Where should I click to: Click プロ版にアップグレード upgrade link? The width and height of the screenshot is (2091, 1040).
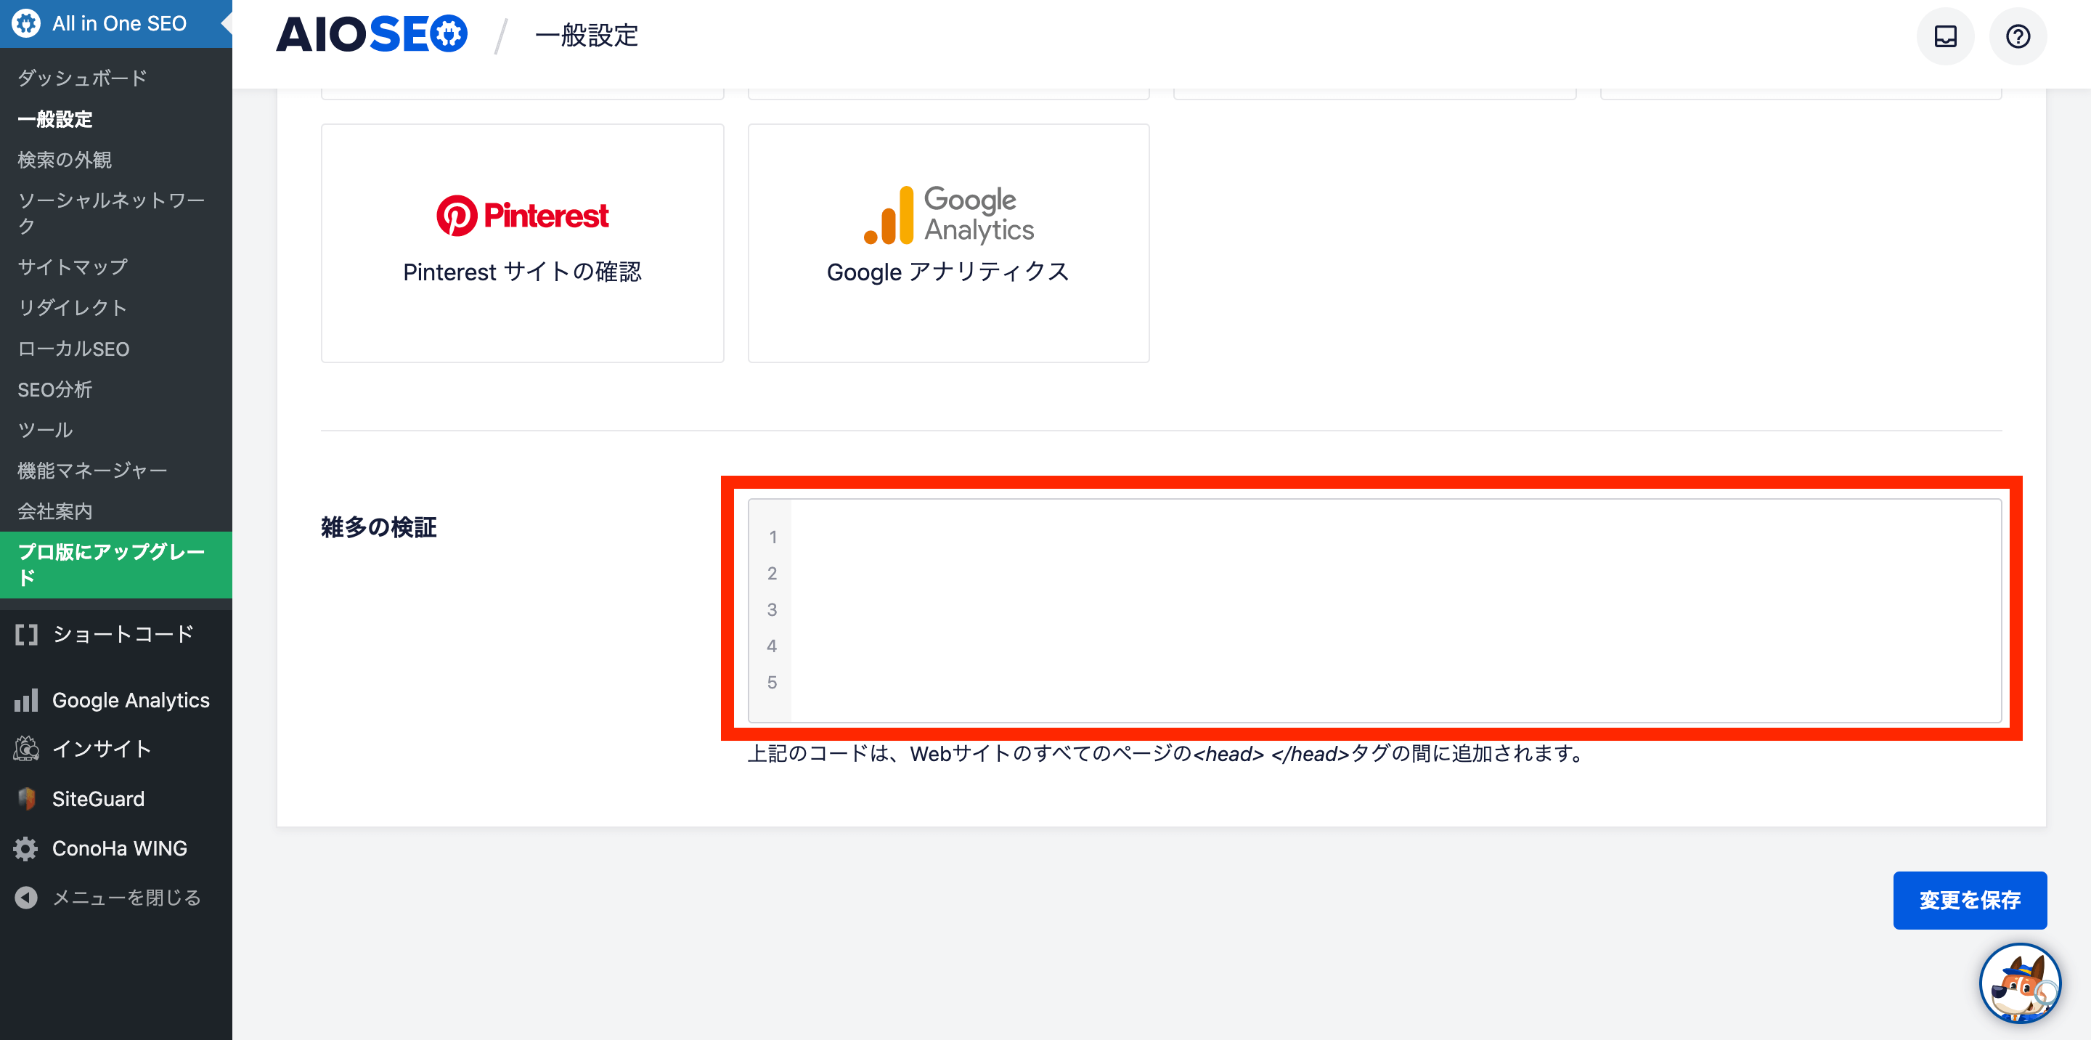pos(116,565)
